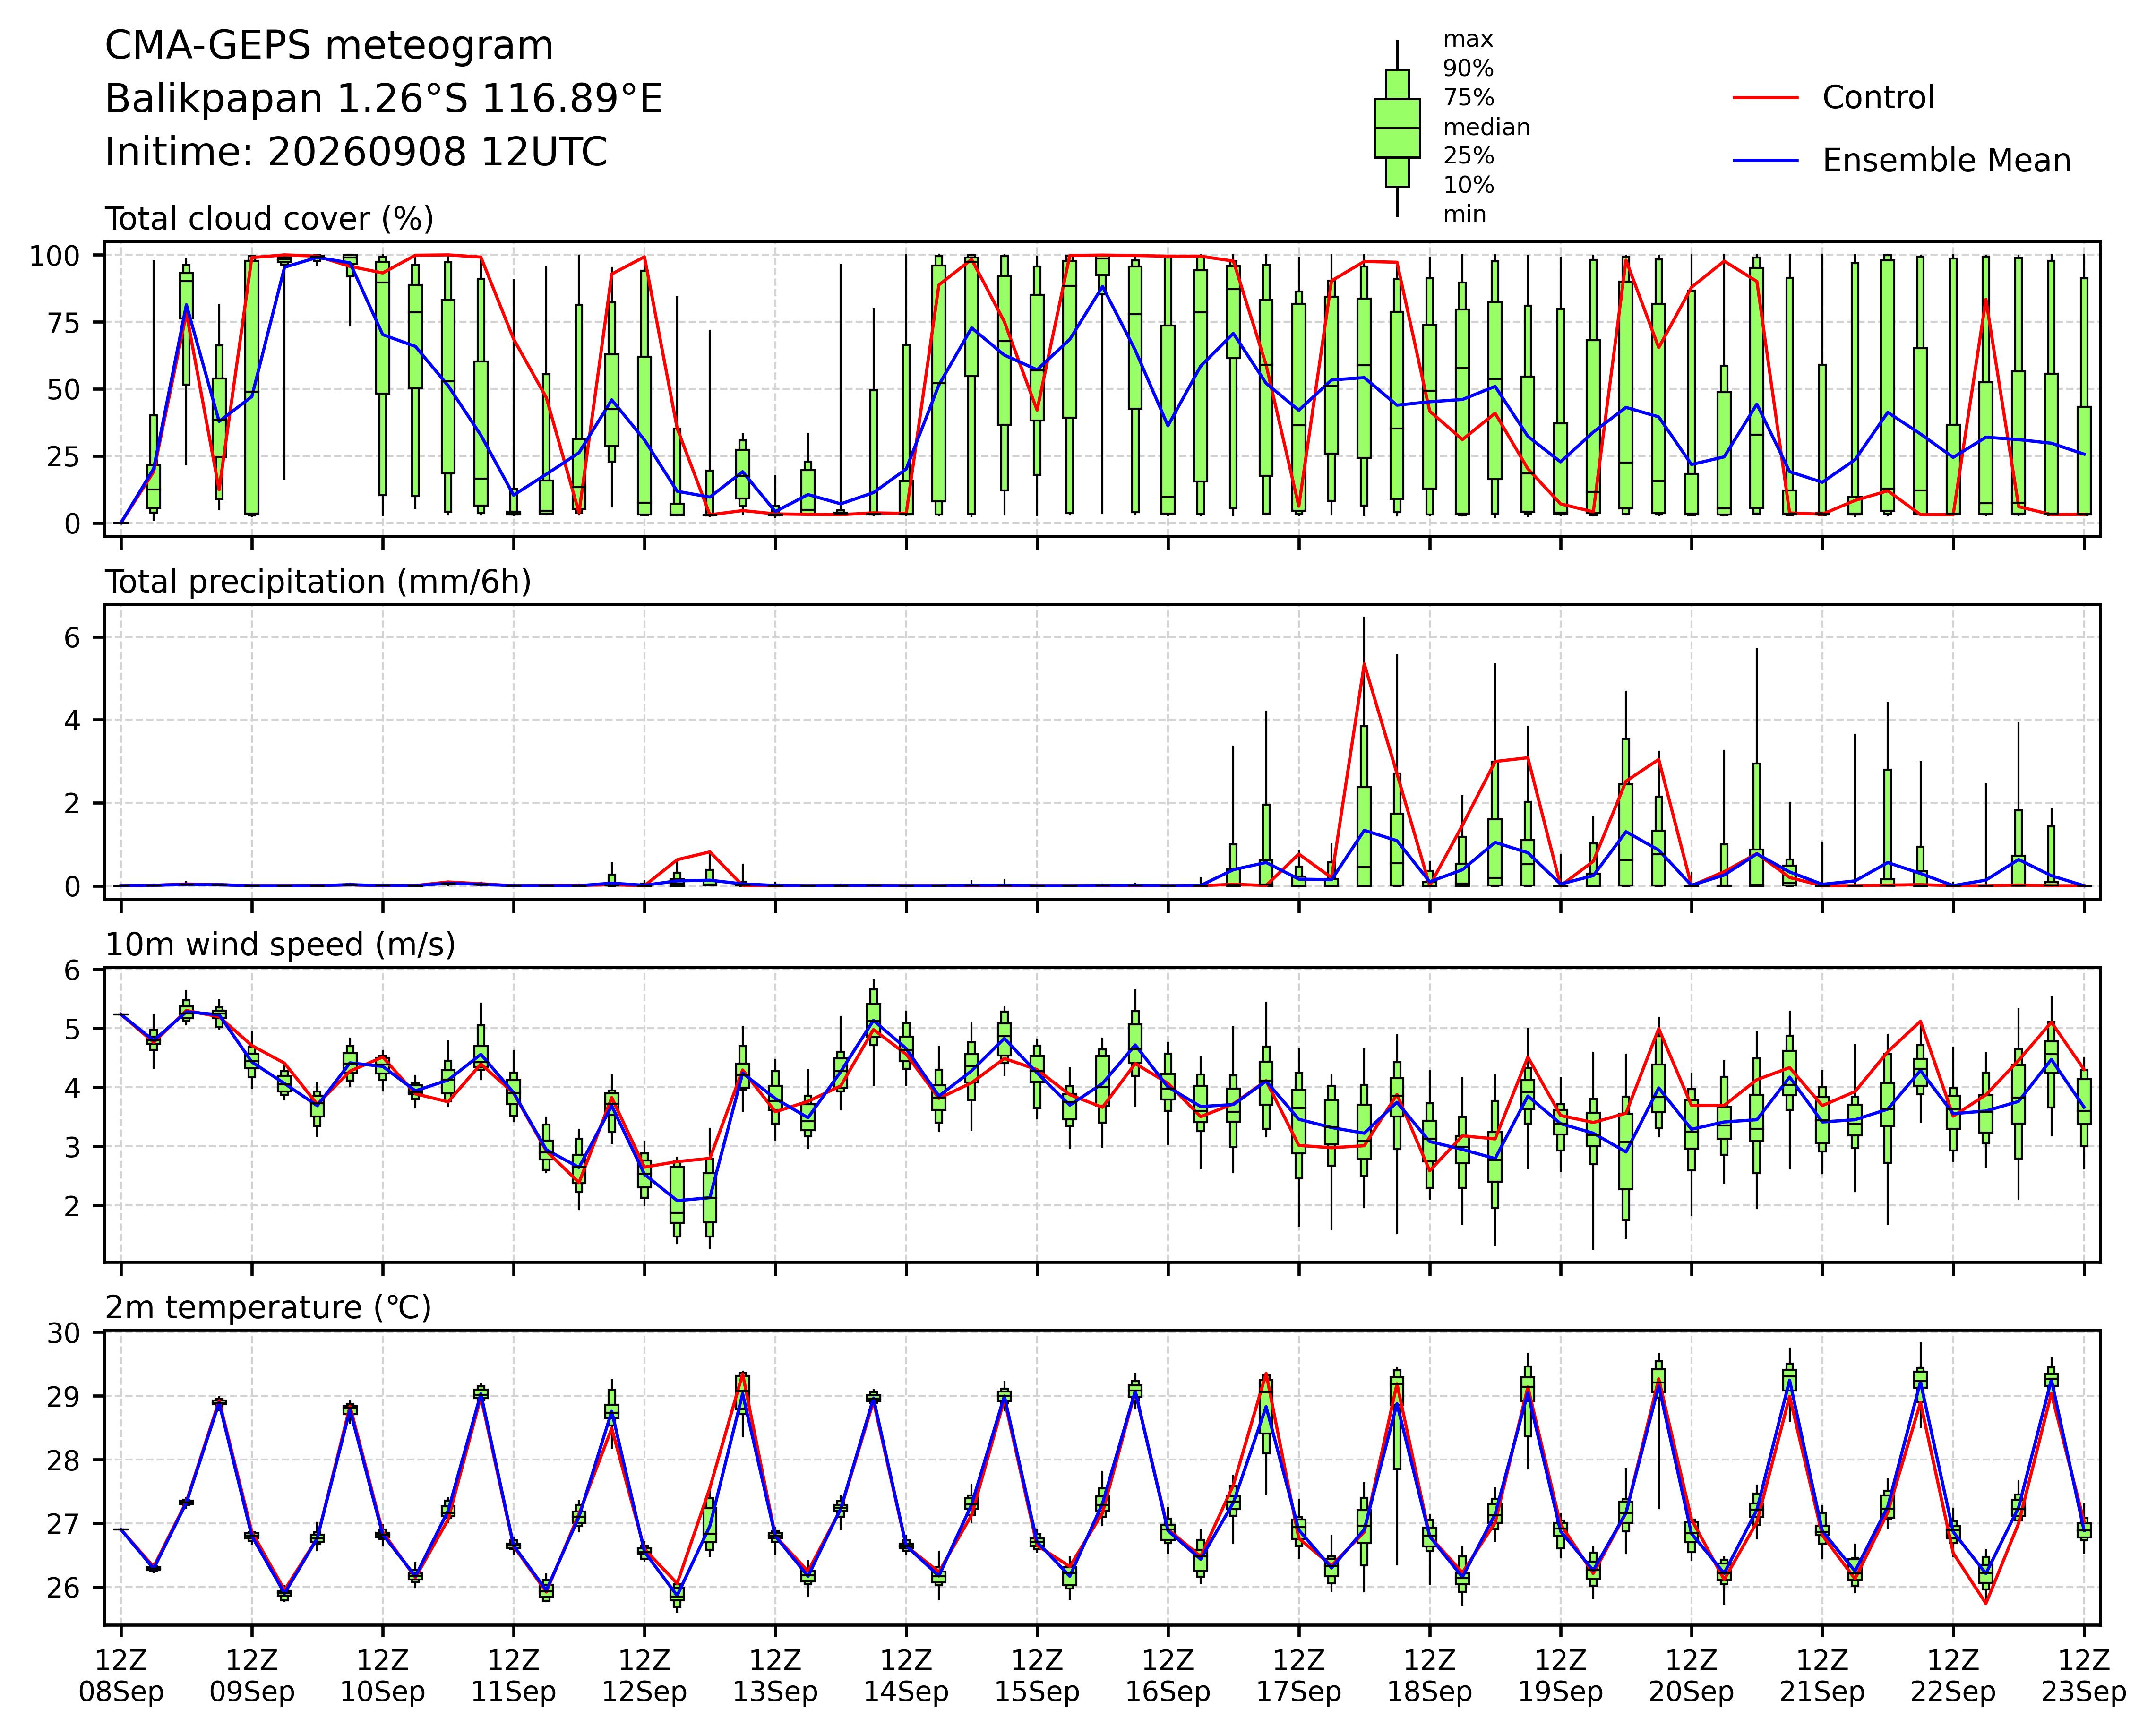
Task: Click the 12Z 08Sep axis tick label
Action: 121,1677
